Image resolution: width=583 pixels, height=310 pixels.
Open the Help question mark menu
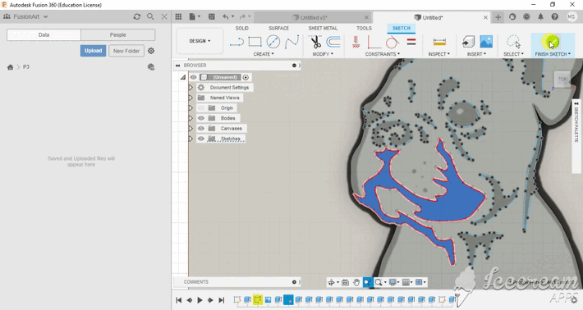tap(555, 16)
